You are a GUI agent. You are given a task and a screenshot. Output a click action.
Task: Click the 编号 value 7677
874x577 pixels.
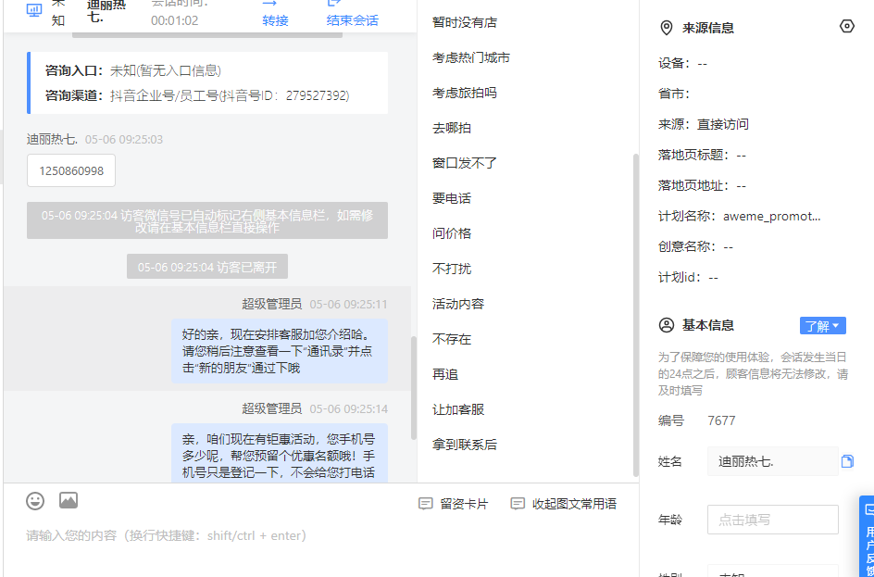click(x=721, y=420)
